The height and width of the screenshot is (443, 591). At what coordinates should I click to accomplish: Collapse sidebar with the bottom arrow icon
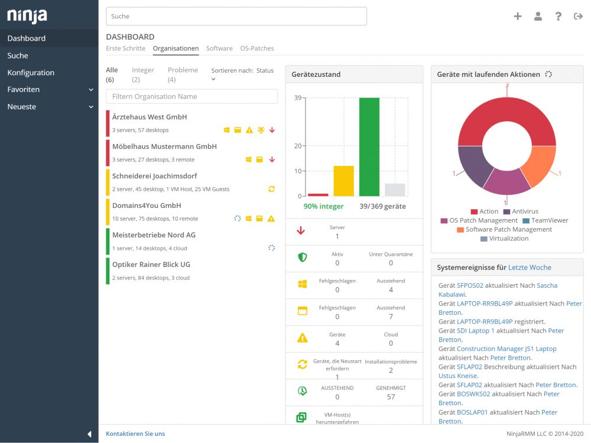coord(89,434)
